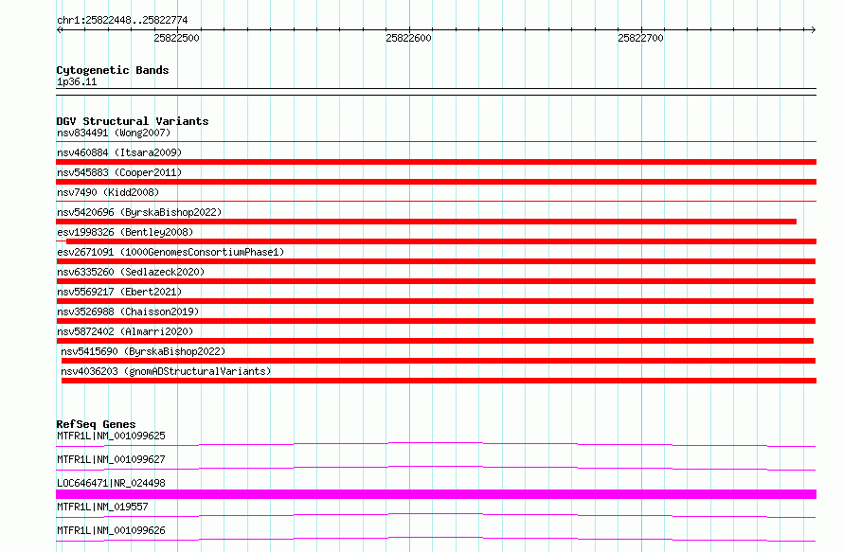Click thin red line under nsv7490
This screenshot has height=552, width=843.
tap(436, 202)
